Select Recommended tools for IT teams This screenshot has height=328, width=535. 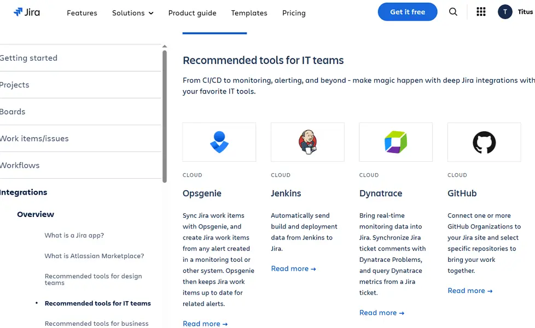pyautogui.click(x=97, y=303)
